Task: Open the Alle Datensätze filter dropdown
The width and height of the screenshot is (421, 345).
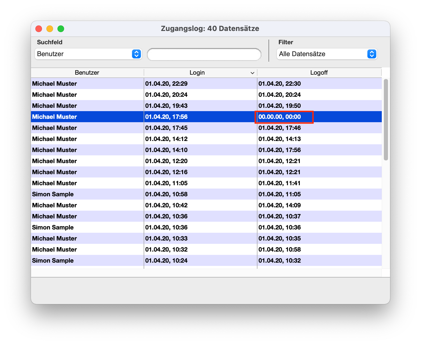Action: (327, 54)
